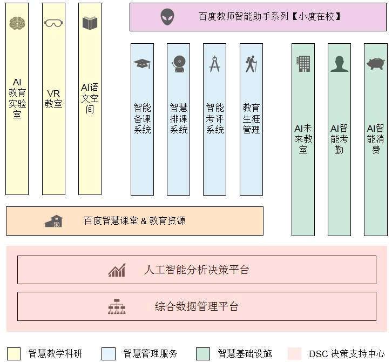
Task: Select the 智慧教学科研 legend text
Action: pos(55,353)
